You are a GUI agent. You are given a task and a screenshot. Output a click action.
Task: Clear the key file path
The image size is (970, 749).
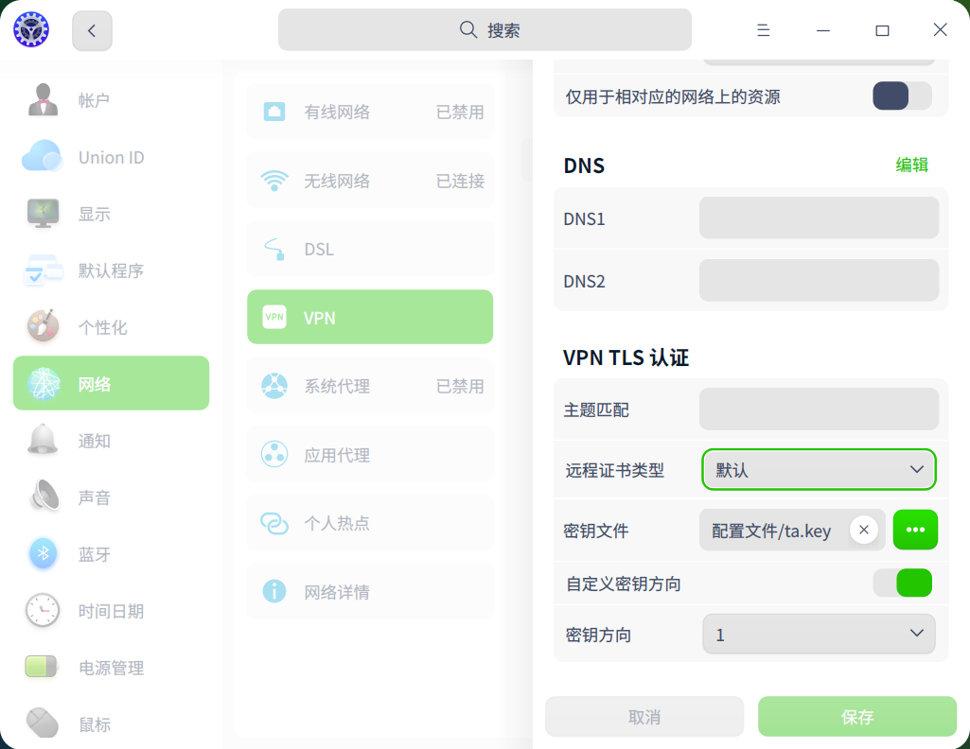pyautogui.click(x=863, y=530)
